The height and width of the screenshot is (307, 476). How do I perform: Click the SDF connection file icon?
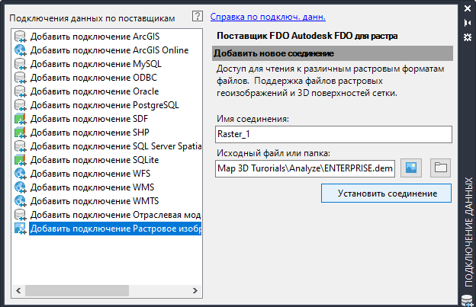pyautogui.click(x=21, y=119)
